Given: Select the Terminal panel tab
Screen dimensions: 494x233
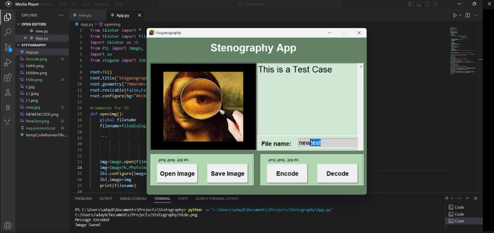Looking at the screenshot, I should point(162,199).
